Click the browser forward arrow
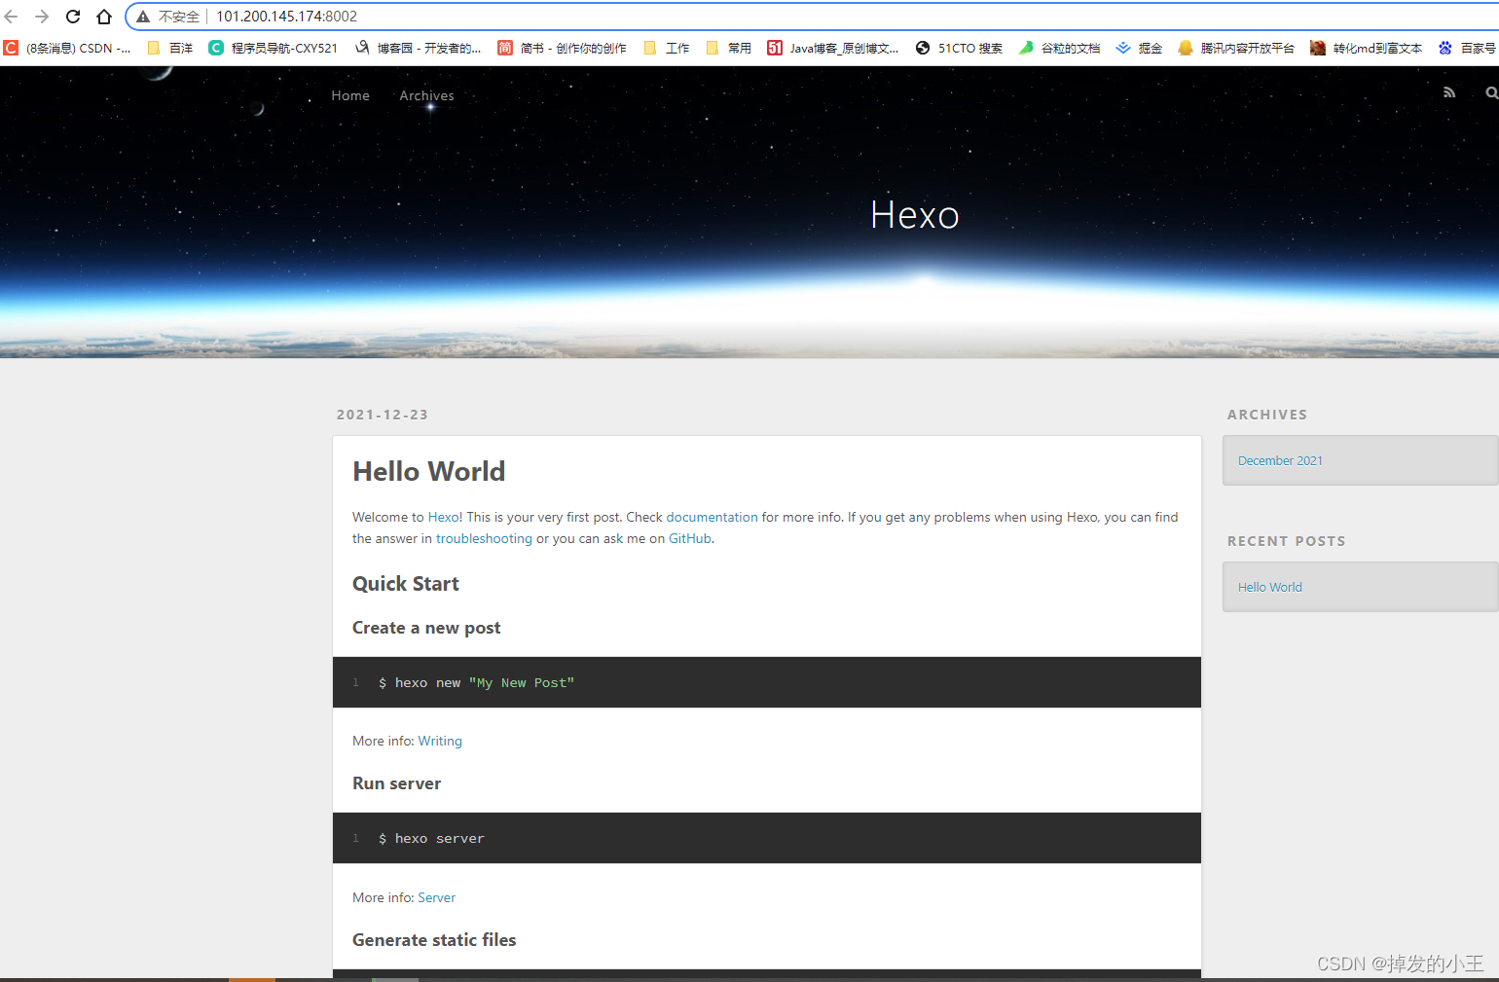This screenshot has width=1499, height=982. coord(42,17)
